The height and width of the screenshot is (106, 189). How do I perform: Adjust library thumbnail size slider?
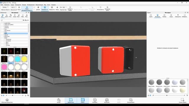(12, 95)
